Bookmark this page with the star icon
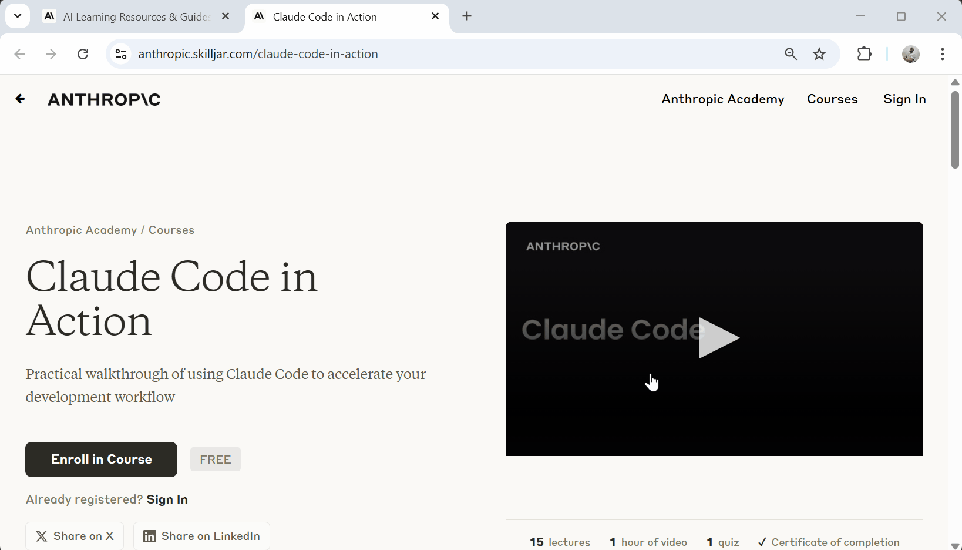Screen dimensions: 962x550 tap(819, 54)
